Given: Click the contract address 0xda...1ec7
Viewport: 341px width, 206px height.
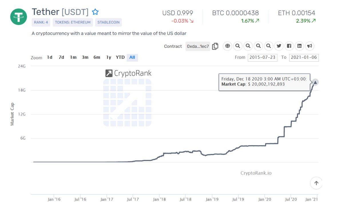Looking at the screenshot, I should pyautogui.click(x=198, y=46).
